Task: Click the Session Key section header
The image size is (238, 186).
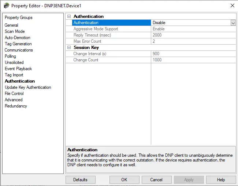Action: pyautogui.click(x=86, y=48)
